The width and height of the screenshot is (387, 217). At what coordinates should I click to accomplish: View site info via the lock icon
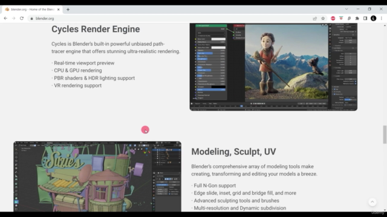pos(31,19)
